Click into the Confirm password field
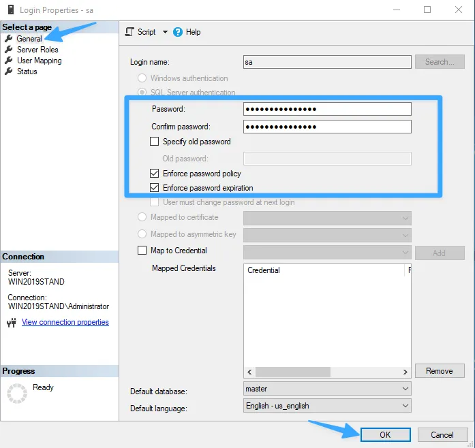 tap(327, 127)
